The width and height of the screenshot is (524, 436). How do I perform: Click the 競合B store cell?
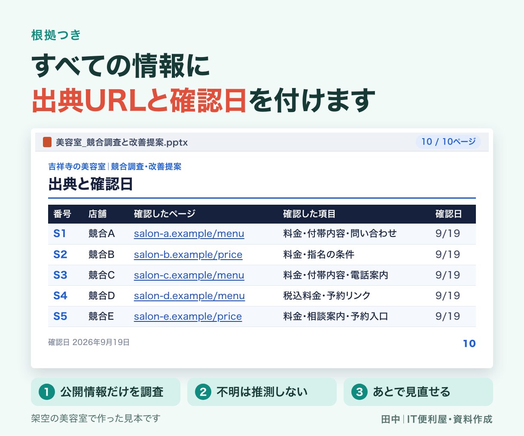click(101, 254)
